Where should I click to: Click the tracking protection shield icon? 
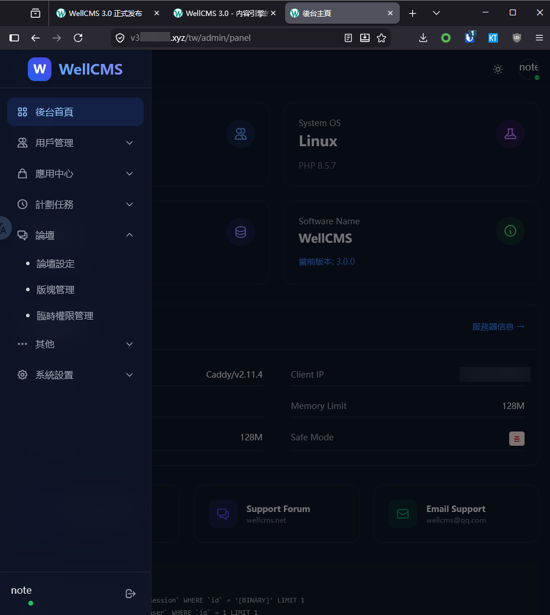coord(120,38)
